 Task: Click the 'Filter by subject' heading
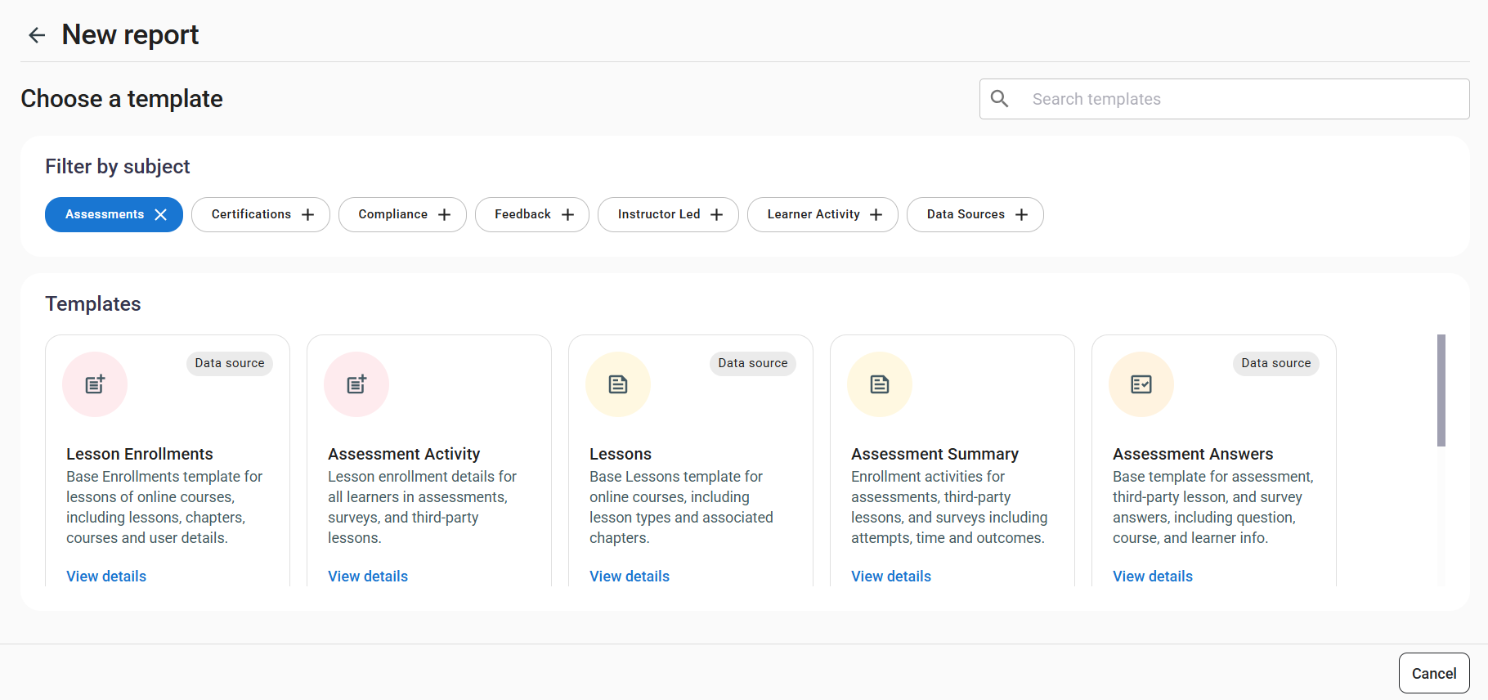(x=118, y=166)
